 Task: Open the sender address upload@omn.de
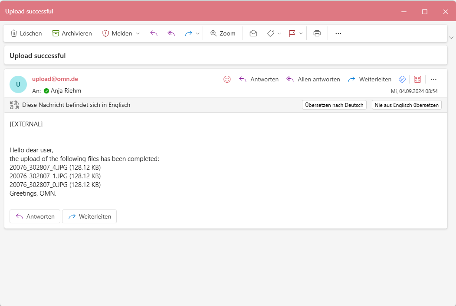(55, 79)
